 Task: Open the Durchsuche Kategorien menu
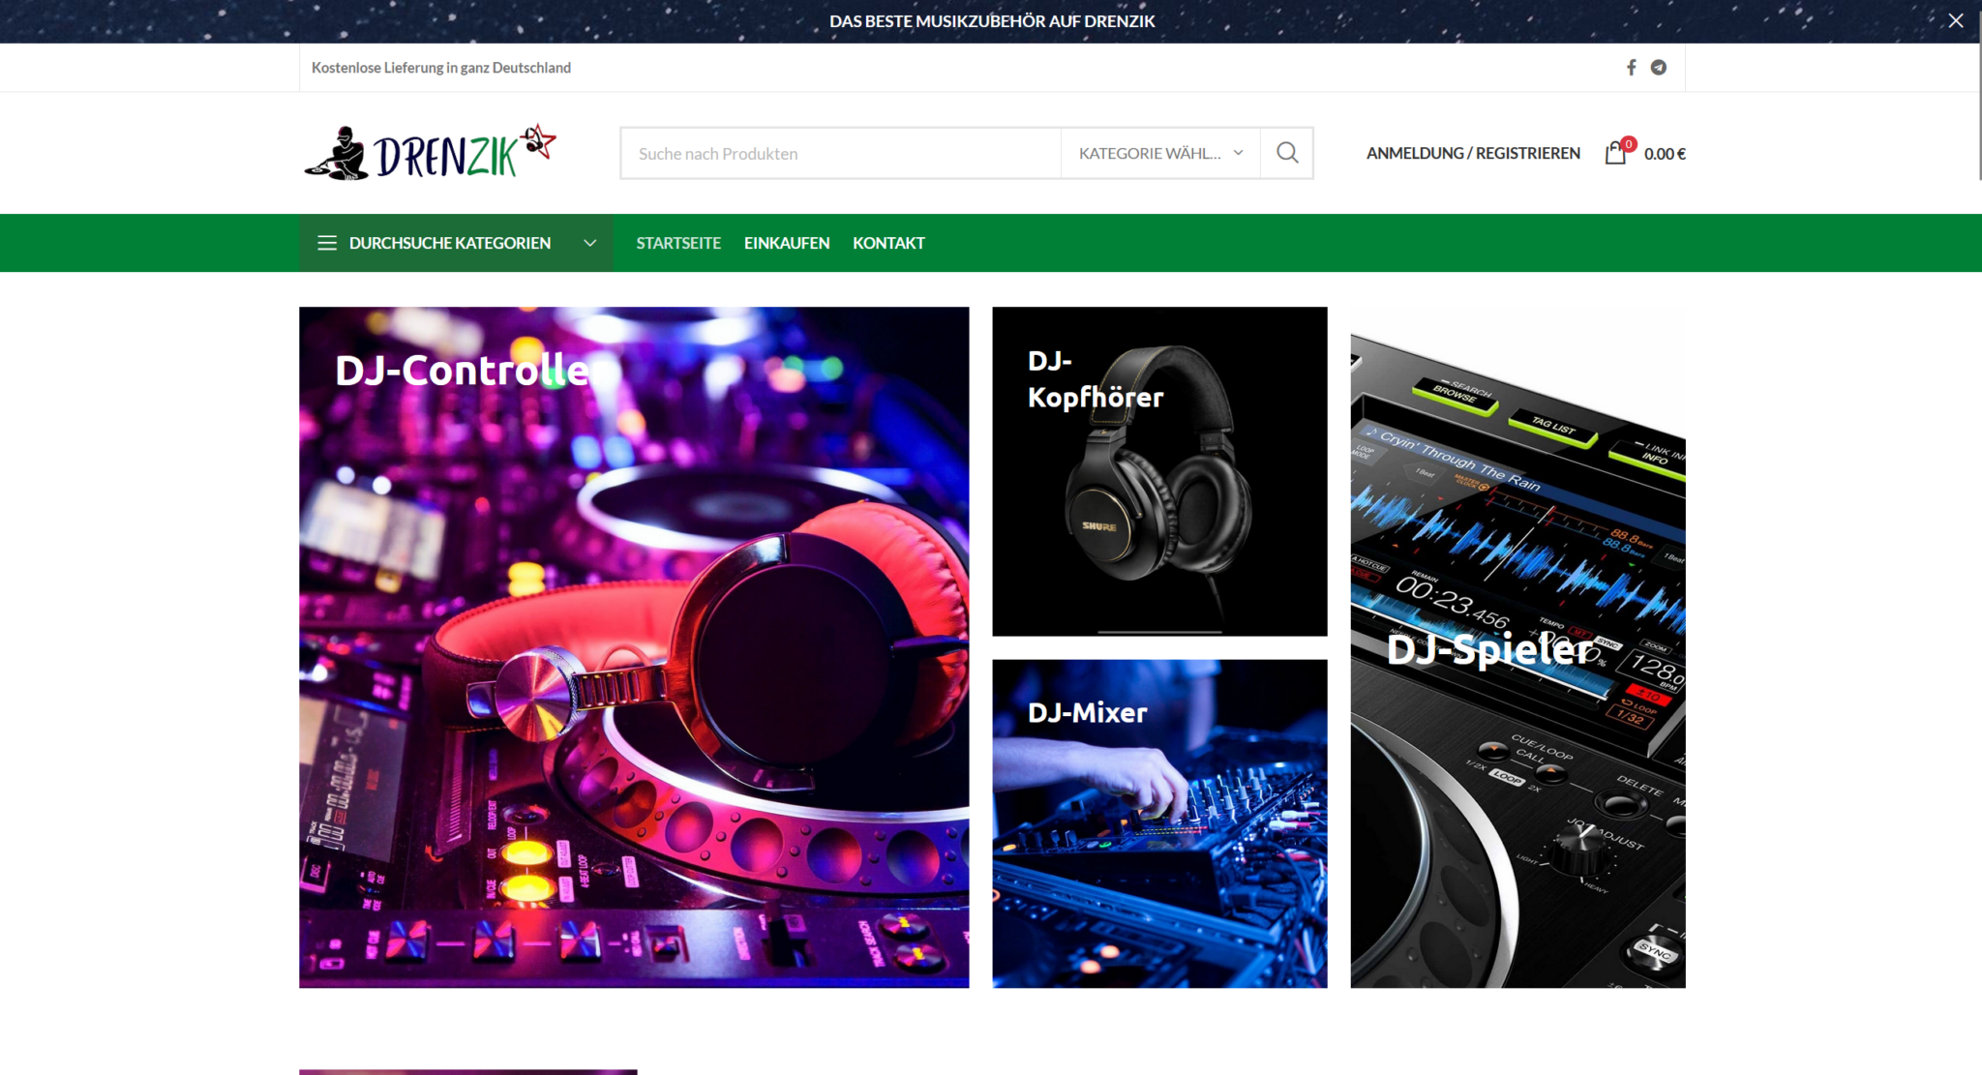click(x=450, y=243)
